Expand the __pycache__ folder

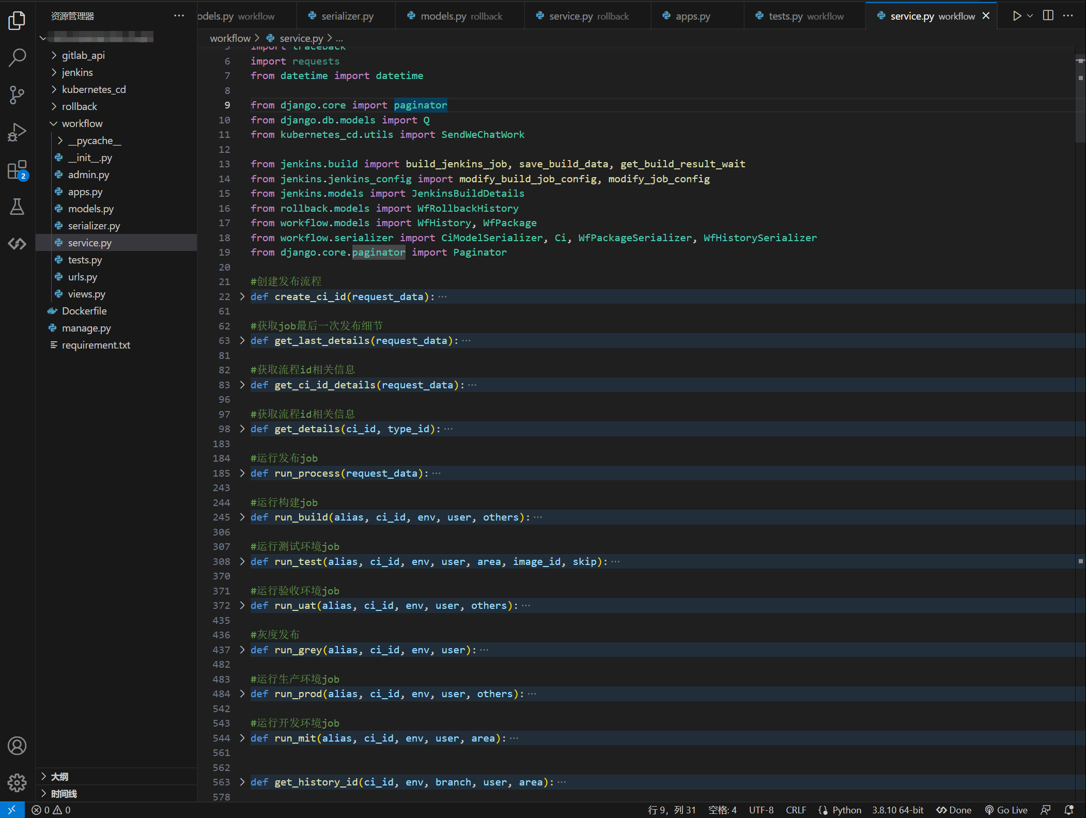click(116, 140)
